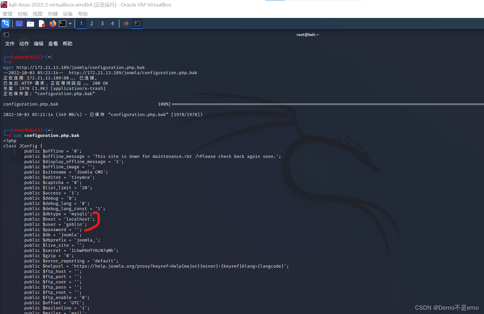Click the $offline_message maintenance text line
The width and height of the screenshot is (484, 314).
[153, 157]
